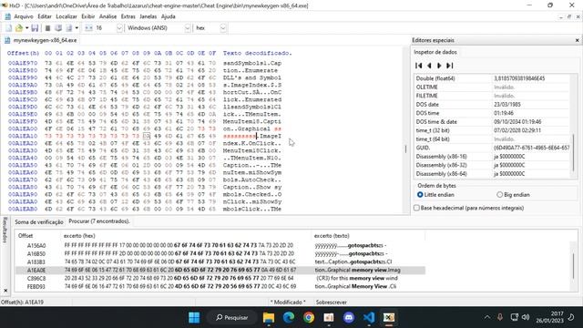Click the Sobrescrever status bar mode
This screenshot has width=583, height=328.
click(x=332, y=302)
